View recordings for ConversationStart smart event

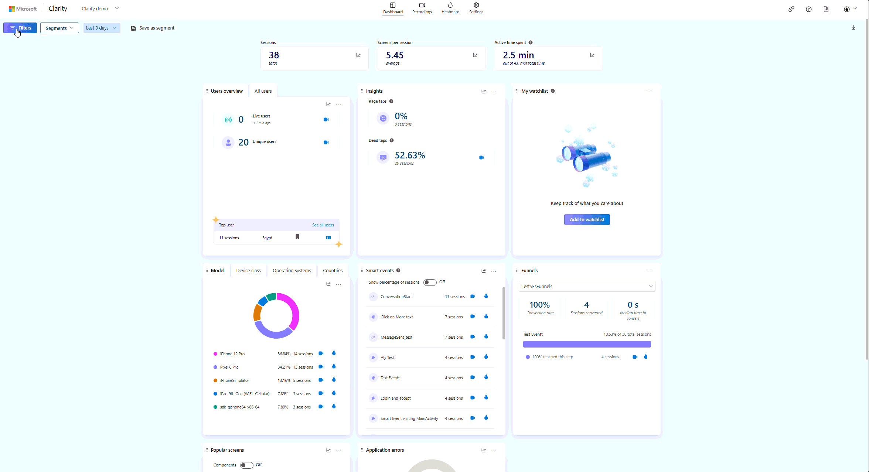[473, 296]
